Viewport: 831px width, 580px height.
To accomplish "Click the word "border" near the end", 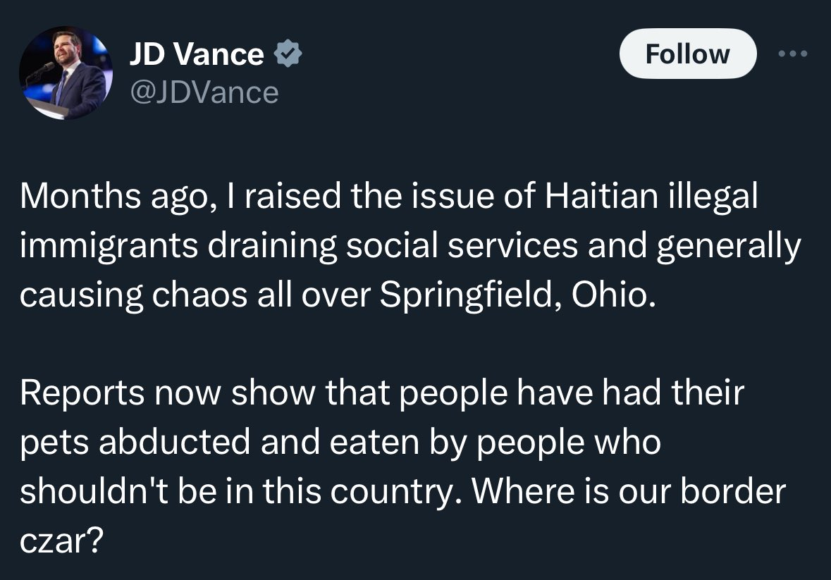I will (x=733, y=490).
